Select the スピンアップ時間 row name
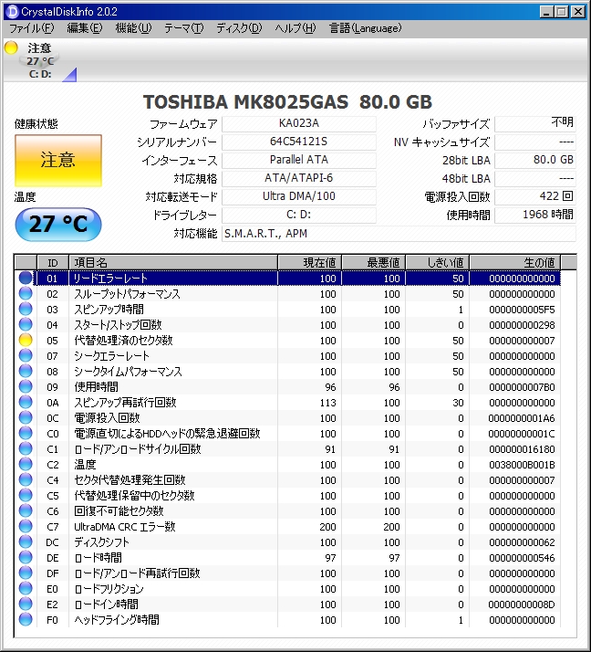 [x=109, y=310]
